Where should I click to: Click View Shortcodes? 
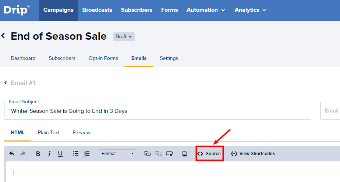(x=253, y=154)
